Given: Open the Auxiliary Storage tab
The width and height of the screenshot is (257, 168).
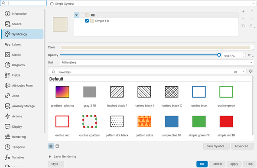Looking at the screenshot, I should [22, 106].
